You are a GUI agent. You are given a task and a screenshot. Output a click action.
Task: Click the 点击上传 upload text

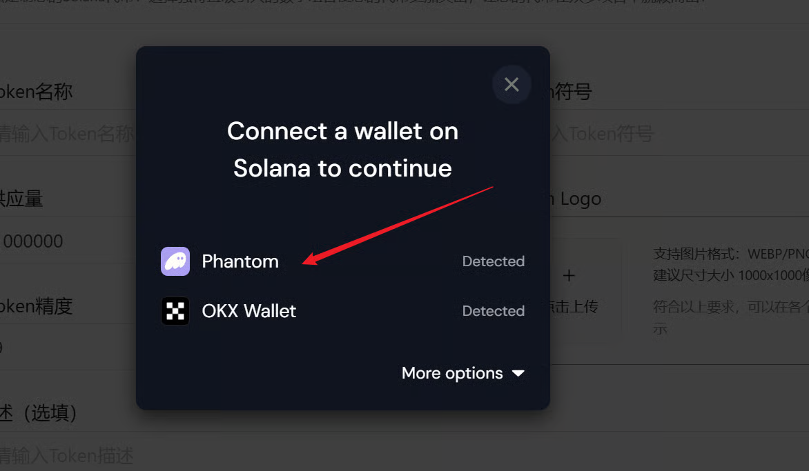(574, 307)
